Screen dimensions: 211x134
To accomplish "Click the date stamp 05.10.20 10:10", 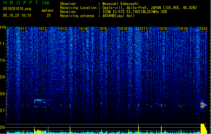I will 17,15.
